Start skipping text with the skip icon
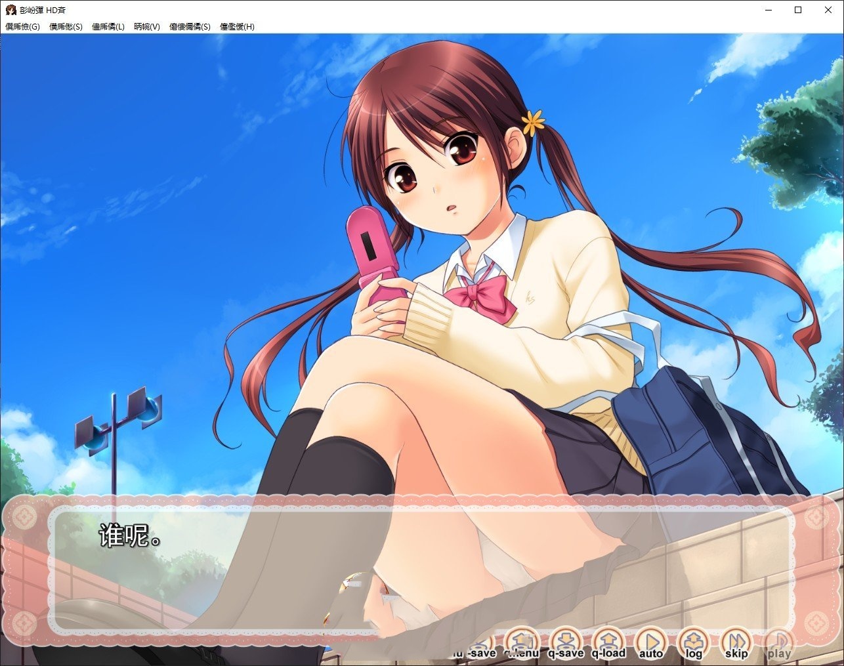Viewport: 844px width, 666px height. (736, 643)
